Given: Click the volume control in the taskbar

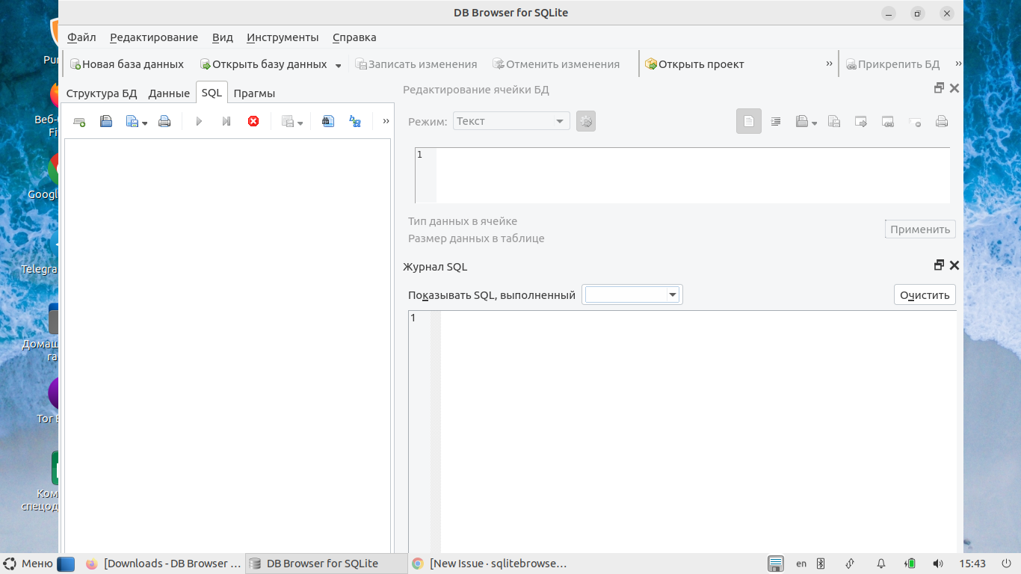Looking at the screenshot, I should [937, 564].
